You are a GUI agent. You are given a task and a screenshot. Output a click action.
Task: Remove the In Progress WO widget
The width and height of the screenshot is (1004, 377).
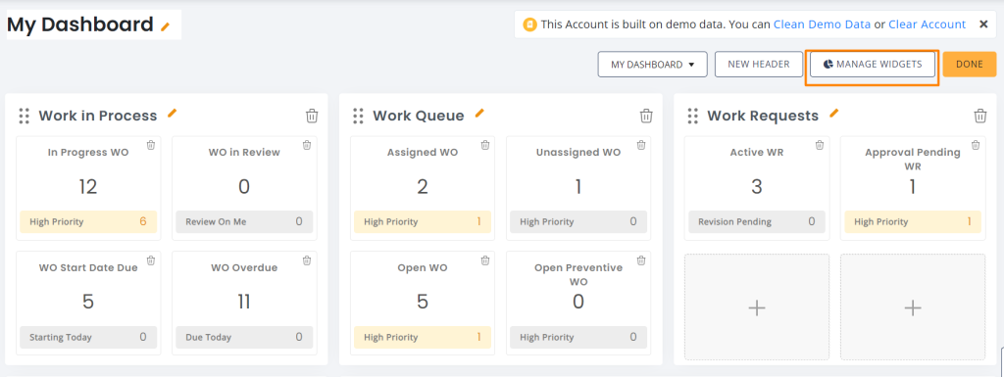(x=150, y=145)
